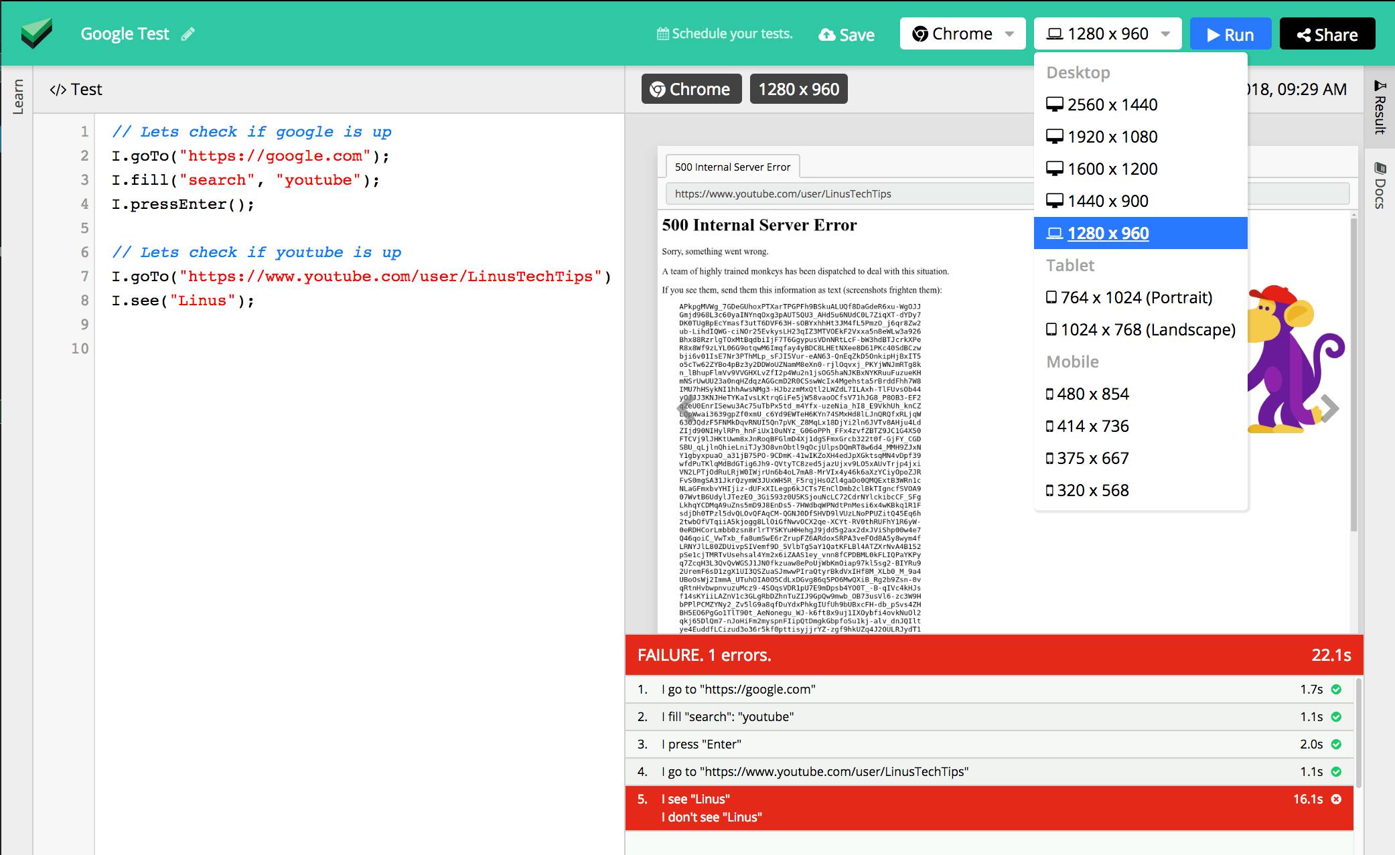Select 1600 x 1200 desktop resolution
Image resolution: width=1395 pixels, height=855 pixels.
1141,169
